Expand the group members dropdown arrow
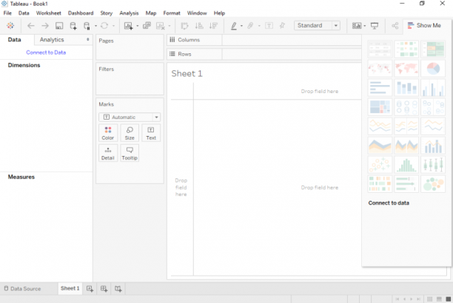 [x=259, y=26]
